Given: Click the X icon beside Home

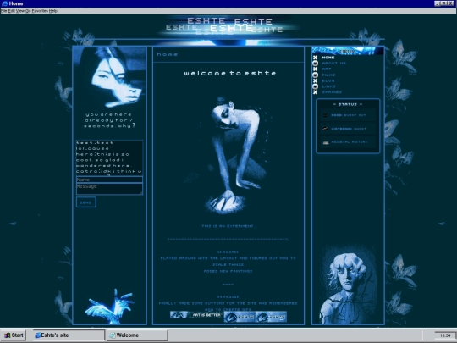Looking at the screenshot, I should (x=315, y=58).
